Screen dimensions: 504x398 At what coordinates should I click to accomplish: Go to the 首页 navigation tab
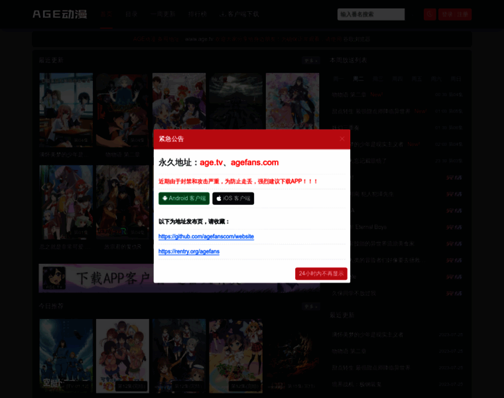click(x=106, y=14)
